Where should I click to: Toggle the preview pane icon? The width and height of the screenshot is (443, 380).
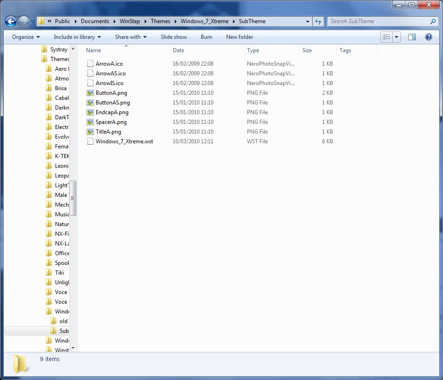click(412, 37)
